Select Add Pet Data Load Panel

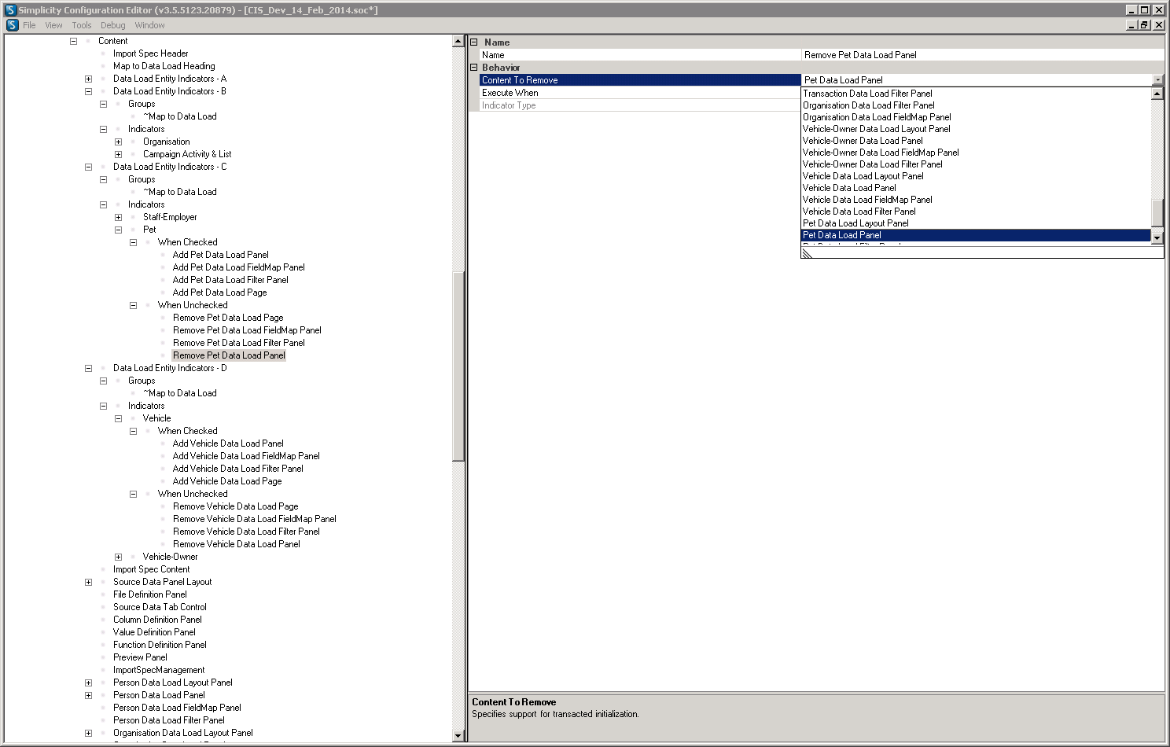tap(220, 255)
